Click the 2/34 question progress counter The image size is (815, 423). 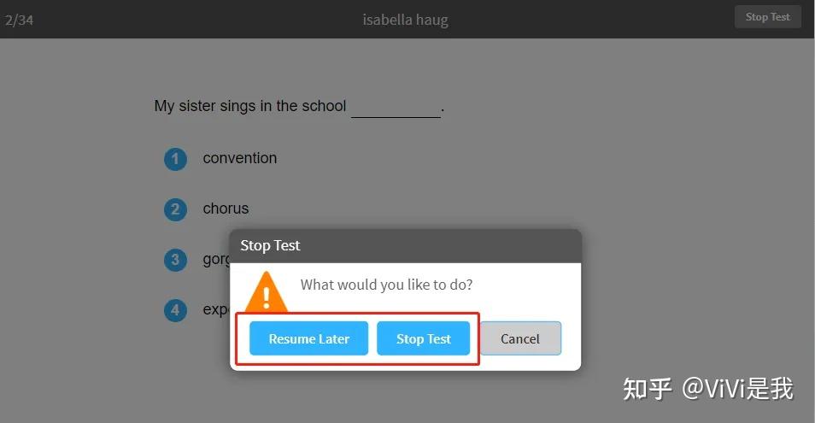(19, 20)
